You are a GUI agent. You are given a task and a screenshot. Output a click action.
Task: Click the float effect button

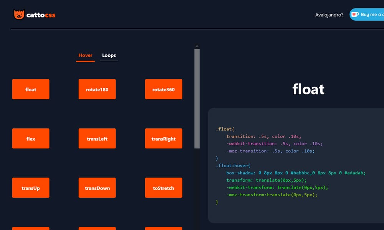(31, 89)
